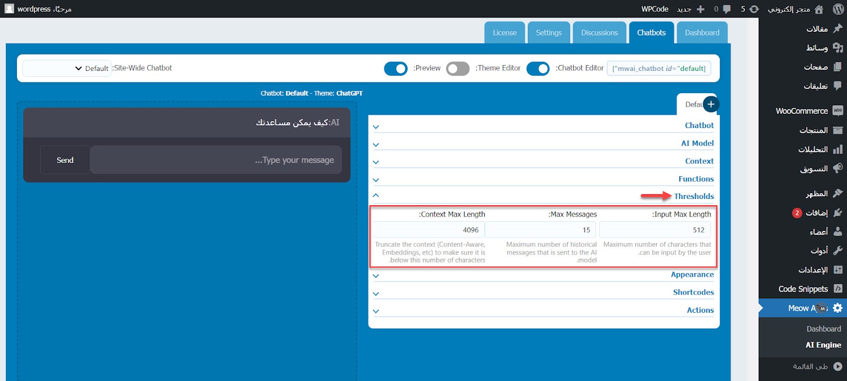Open AI Engine submenu link
Screen dimensions: 847x381
tap(823, 345)
